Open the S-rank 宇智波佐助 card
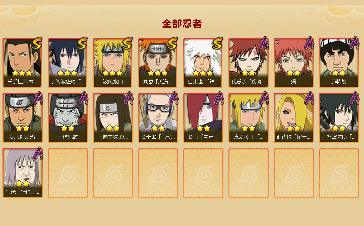 (x=68, y=63)
